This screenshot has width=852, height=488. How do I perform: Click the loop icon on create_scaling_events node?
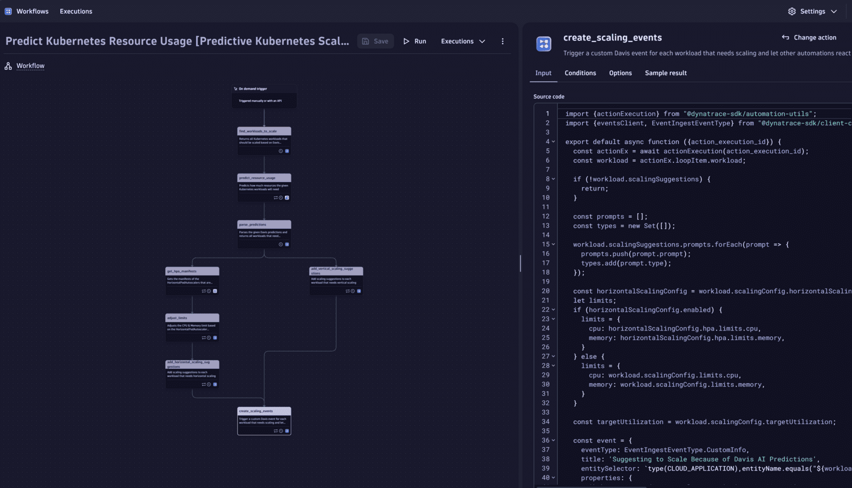coord(275,431)
